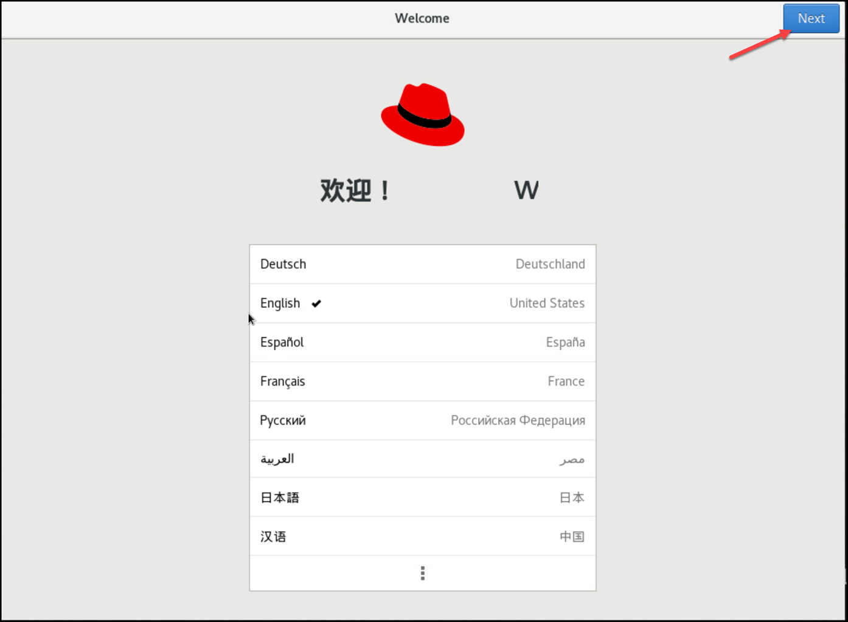Select Español from the language list
This screenshot has width=848, height=622.
282,342
